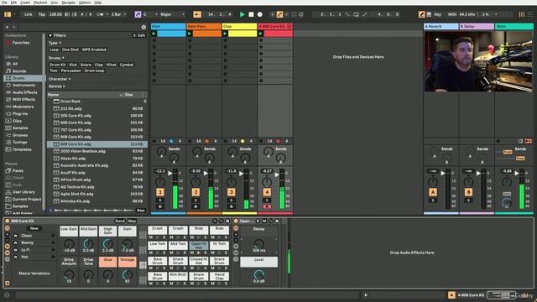Image resolution: width=537 pixels, height=302 pixels.
Task: Open the Options menu
Action: (85, 3)
